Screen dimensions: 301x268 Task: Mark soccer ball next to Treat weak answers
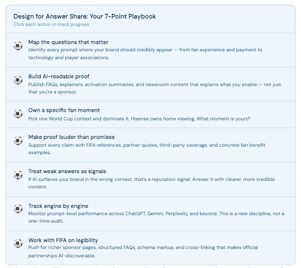(x=18, y=175)
